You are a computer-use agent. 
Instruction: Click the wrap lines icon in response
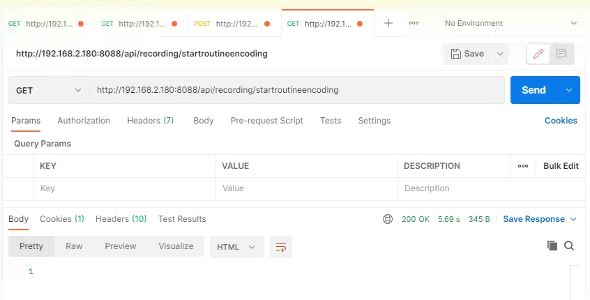(x=281, y=247)
